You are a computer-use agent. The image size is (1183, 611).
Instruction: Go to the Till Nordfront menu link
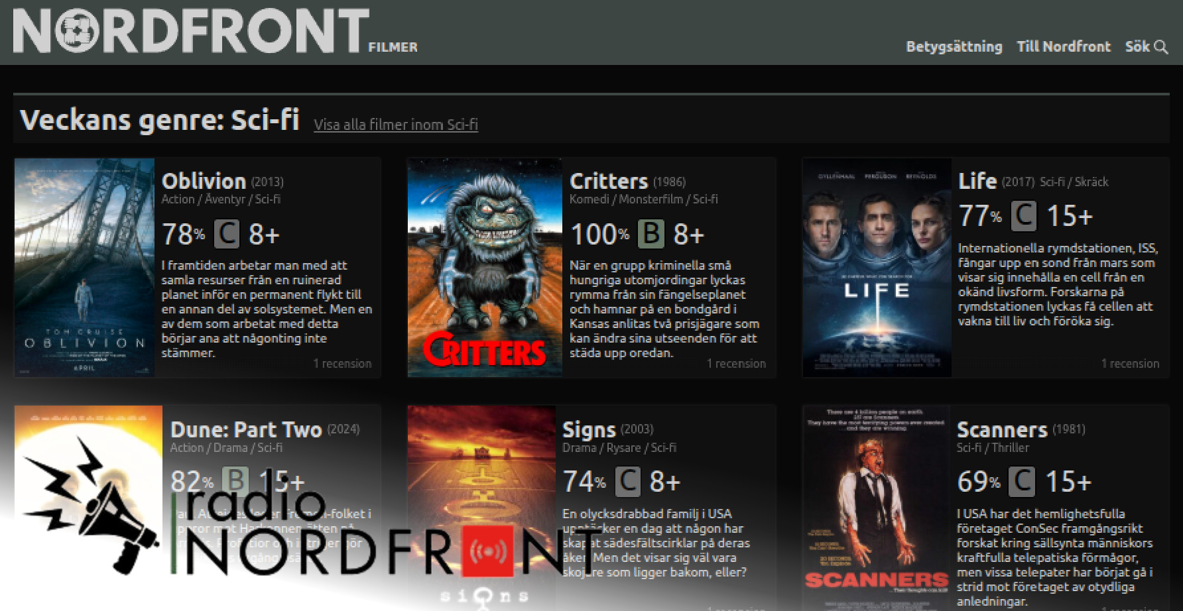1063,47
